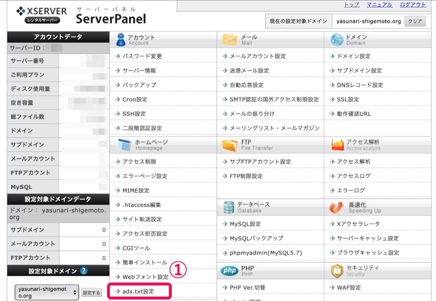Click the Mail section envelope icon
The image size is (436, 301).
pyautogui.click(x=230, y=40)
